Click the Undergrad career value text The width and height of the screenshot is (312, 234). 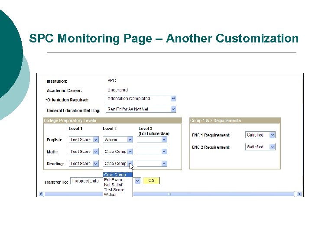click(117, 90)
